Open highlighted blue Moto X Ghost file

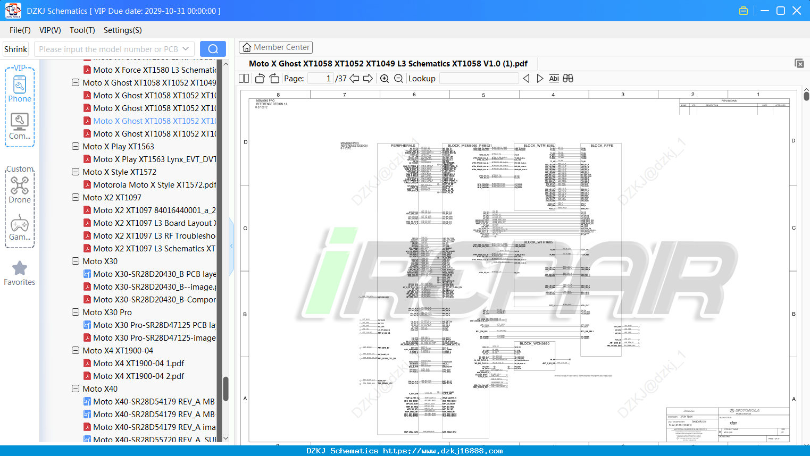click(150, 121)
